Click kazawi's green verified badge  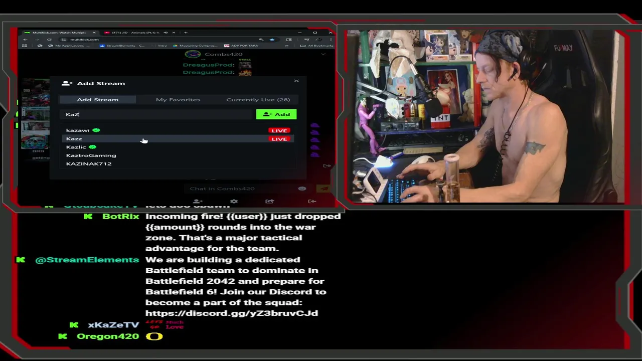click(x=96, y=130)
